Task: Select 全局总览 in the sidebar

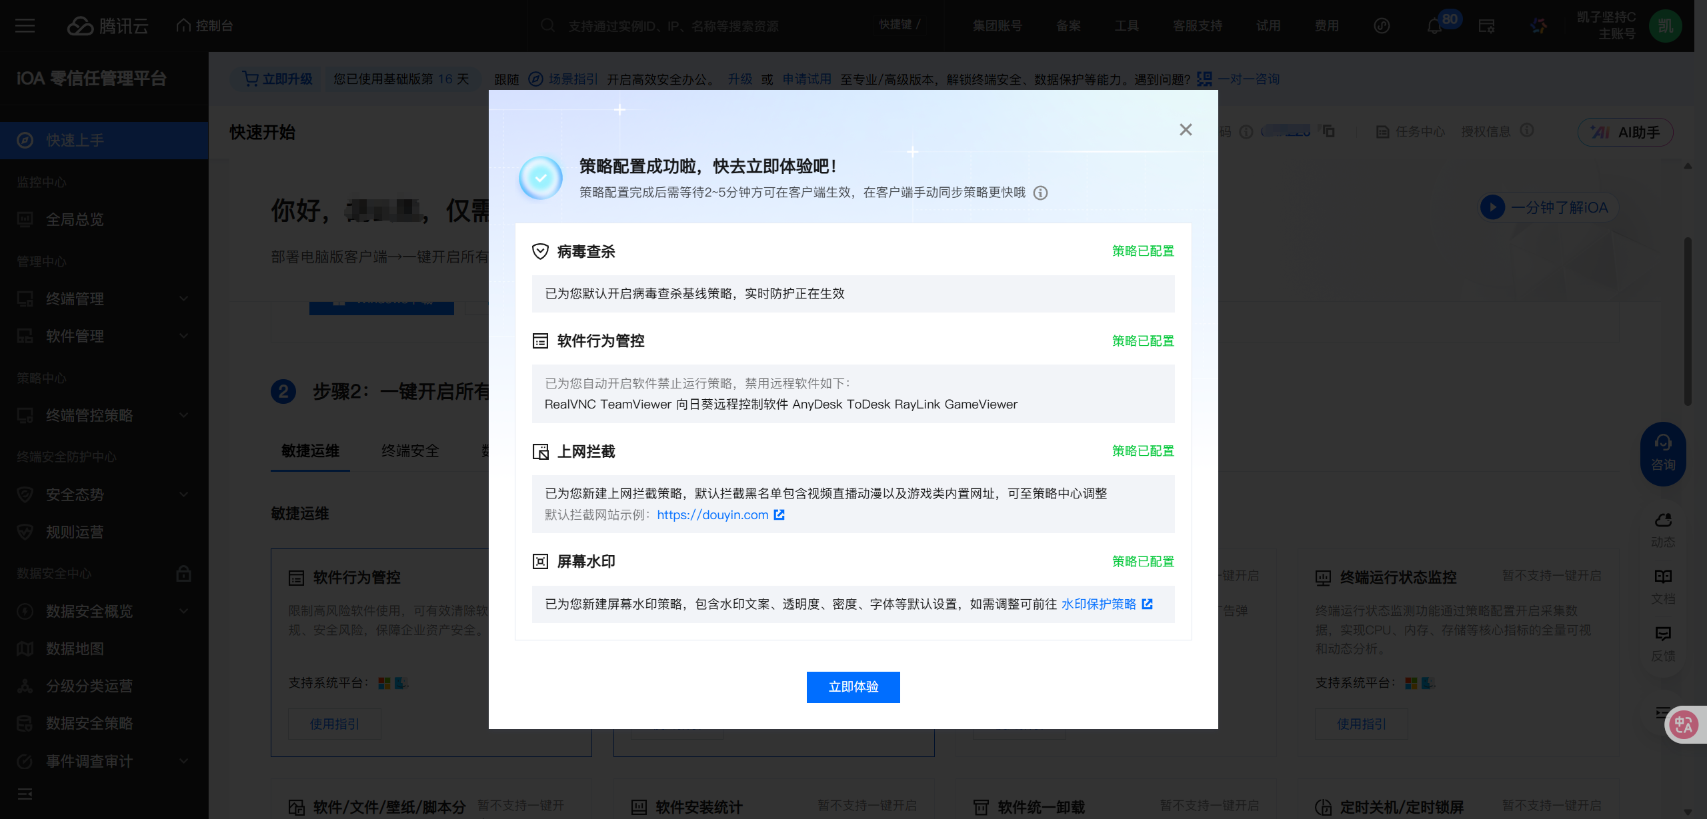Action: point(75,219)
